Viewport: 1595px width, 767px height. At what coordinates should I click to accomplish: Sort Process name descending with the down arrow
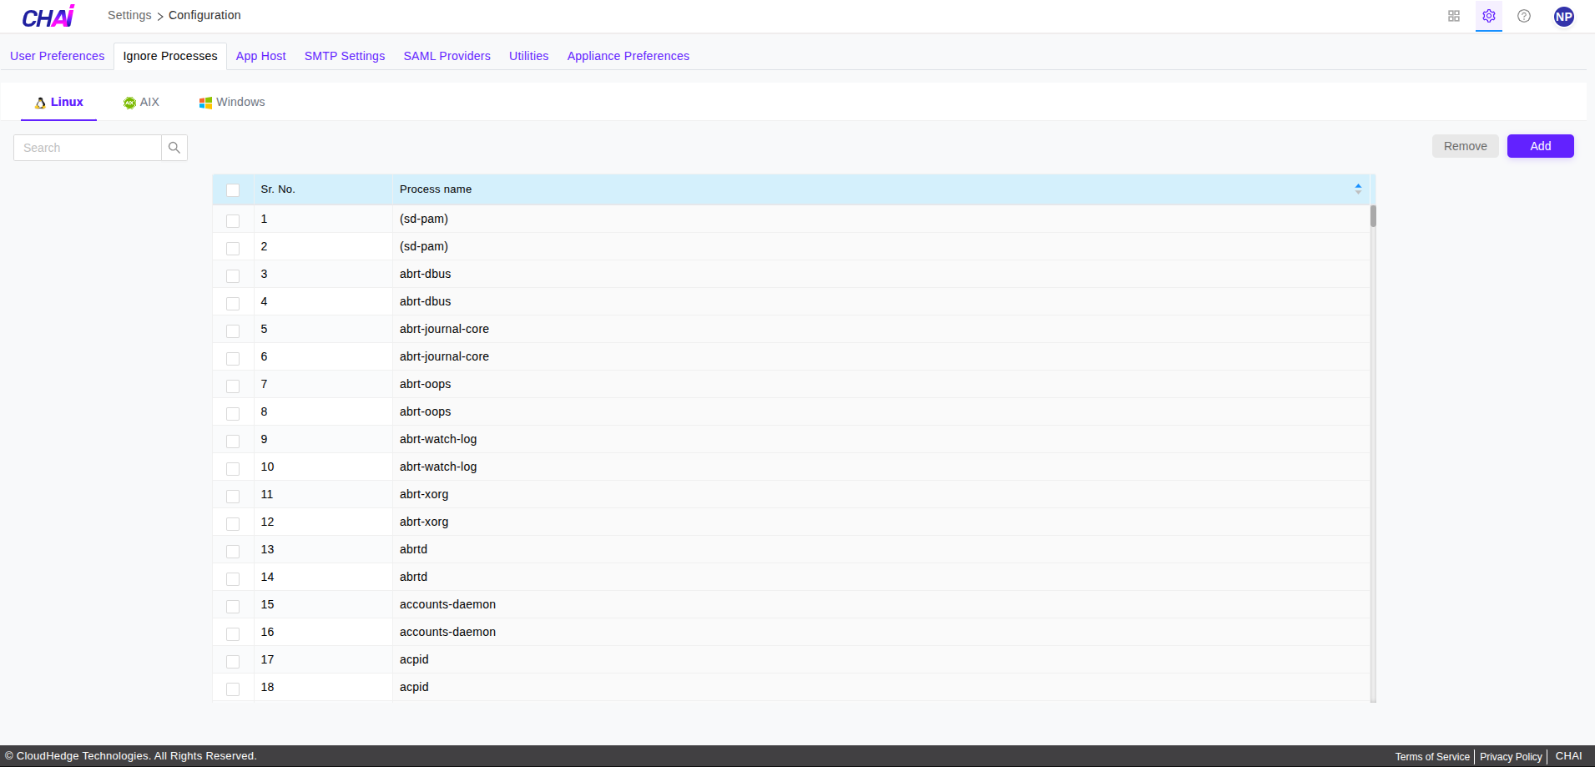[x=1358, y=192]
